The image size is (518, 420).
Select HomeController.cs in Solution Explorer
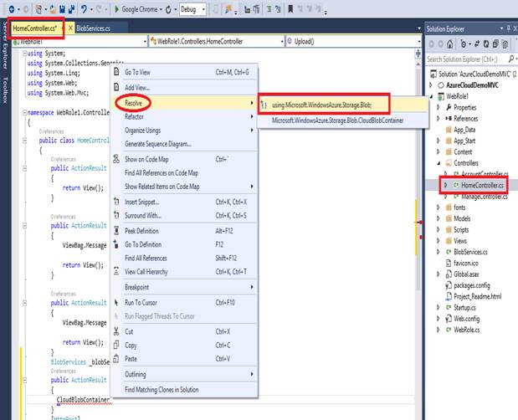(480, 184)
